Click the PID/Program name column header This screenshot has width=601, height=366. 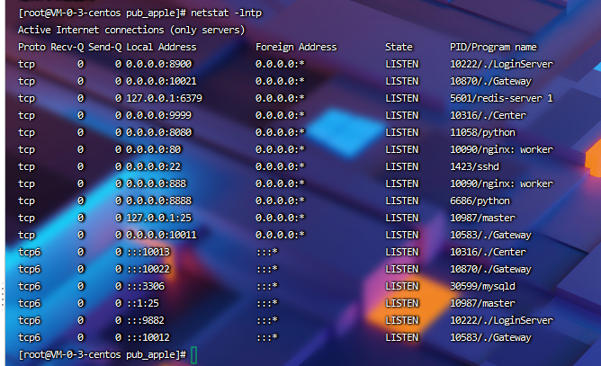(493, 47)
